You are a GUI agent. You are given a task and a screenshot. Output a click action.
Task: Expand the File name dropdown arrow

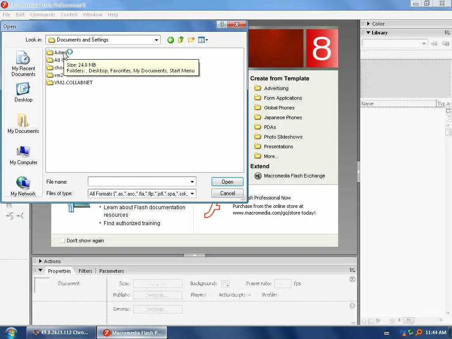[192, 181]
